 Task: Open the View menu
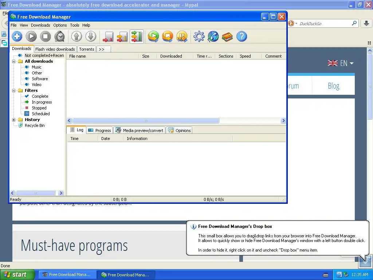tap(24, 25)
